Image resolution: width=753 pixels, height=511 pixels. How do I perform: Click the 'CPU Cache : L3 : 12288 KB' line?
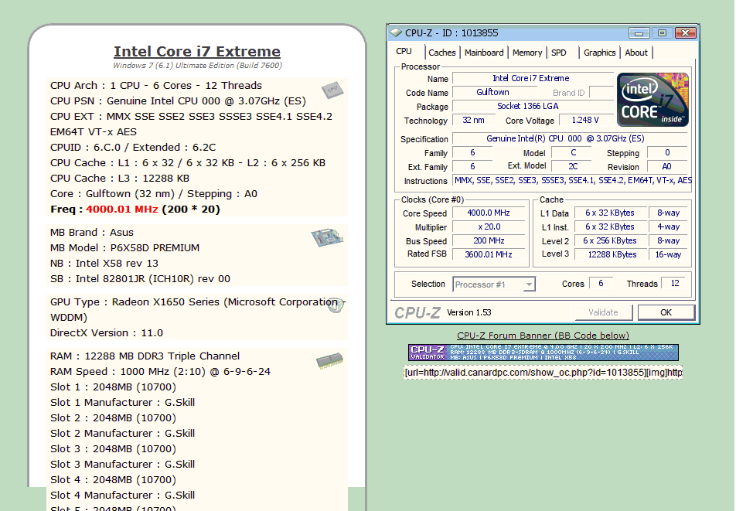click(120, 178)
